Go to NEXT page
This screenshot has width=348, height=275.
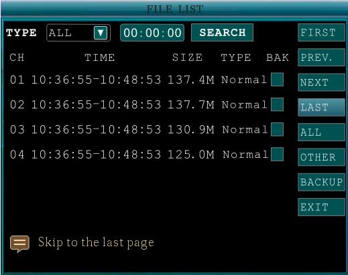321,82
